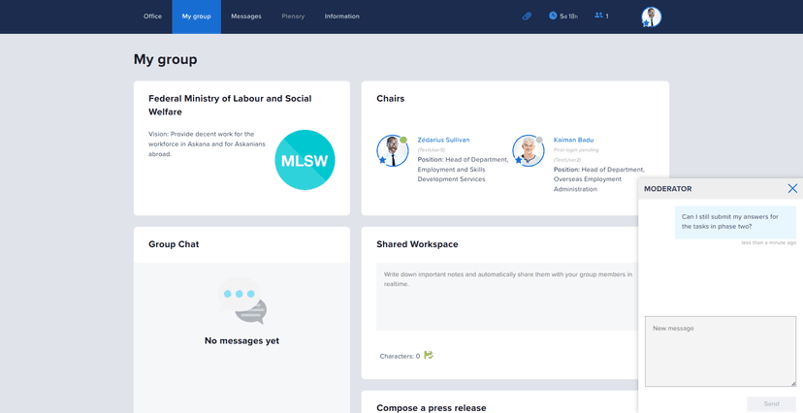
Task: Click the clock time-remaining icon
Action: point(553,16)
